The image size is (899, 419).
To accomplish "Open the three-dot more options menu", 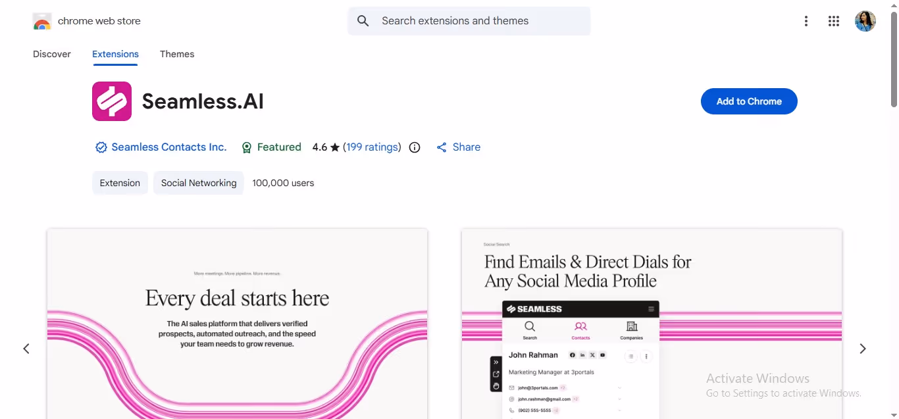I will point(806,21).
